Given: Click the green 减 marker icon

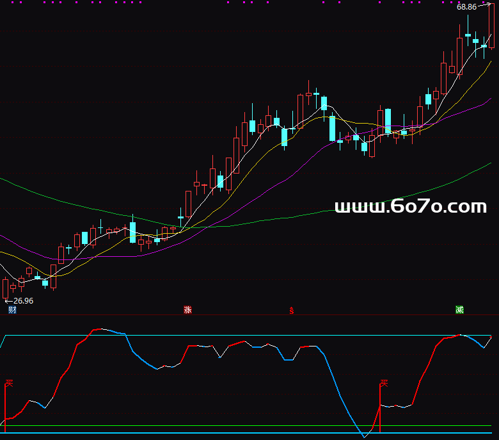Looking at the screenshot, I should click(459, 310).
